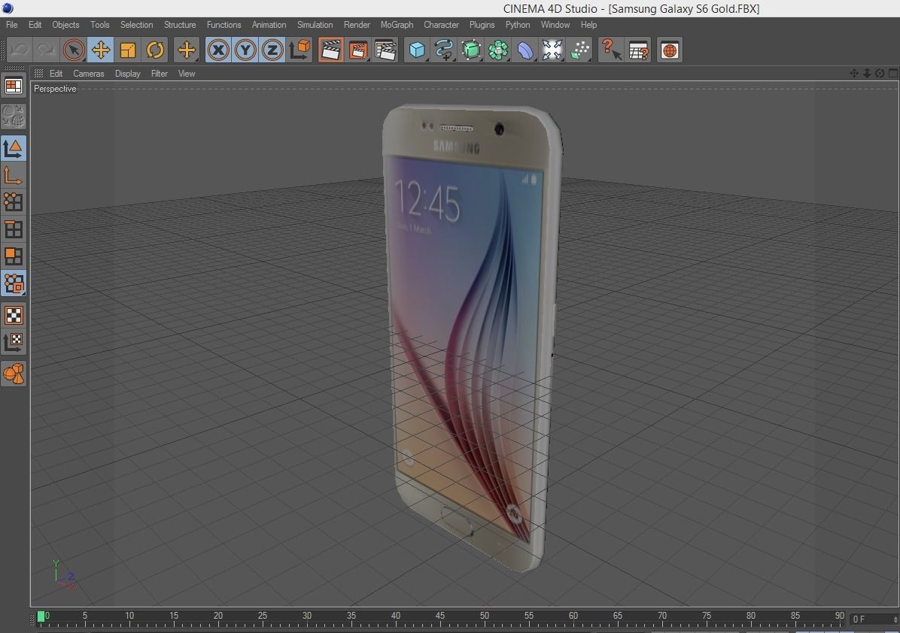Open the viewport Cameras menu
This screenshot has width=900, height=633.
click(x=88, y=74)
